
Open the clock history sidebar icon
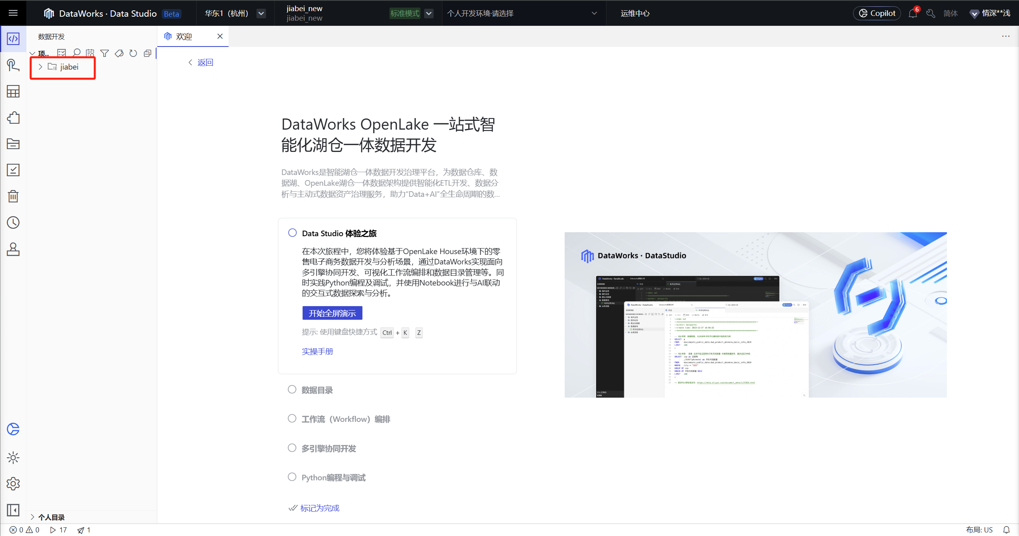[x=13, y=222]
